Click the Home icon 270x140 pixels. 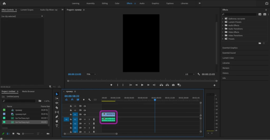[4, 3]
